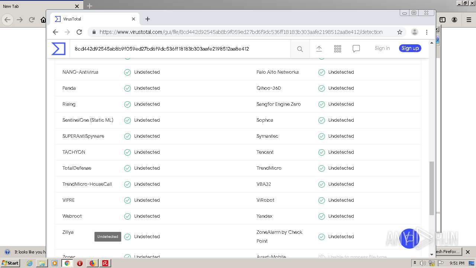Bookmark this page with the star icon
This screenshot has height=268, width=476.
[x=400, y=32]
